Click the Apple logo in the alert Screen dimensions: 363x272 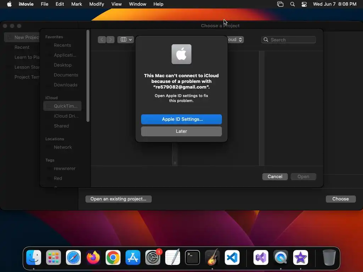click(181, 54)
